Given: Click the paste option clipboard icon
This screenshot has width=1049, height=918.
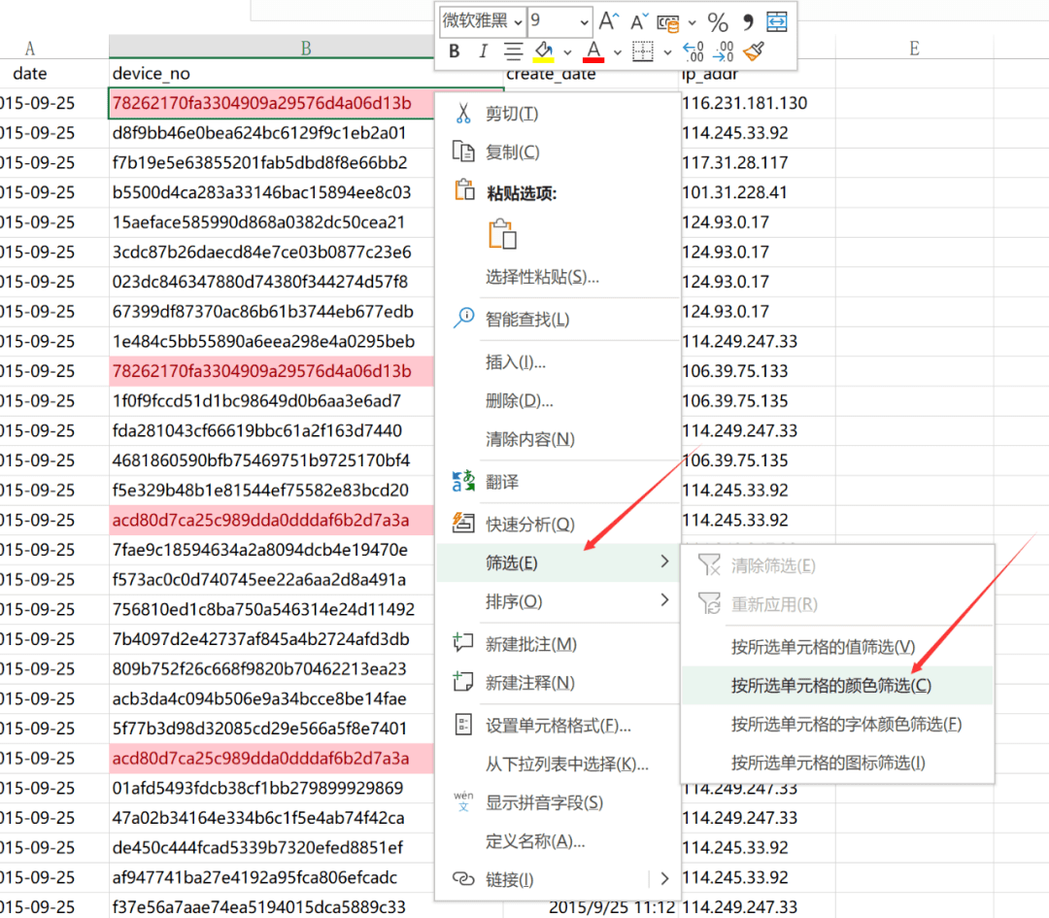Looking at the screenshot, I should click(x=502, y=233).
